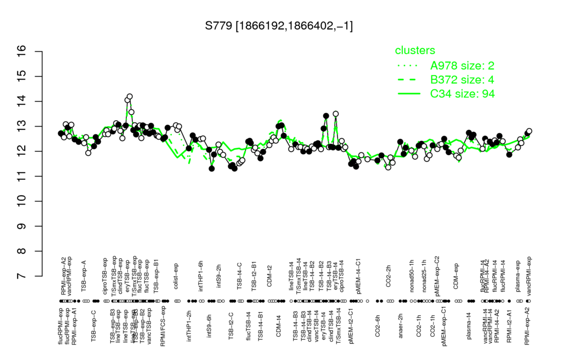Screen dimensions: 562x351
Task: Click y-axis tick label 12
Action: click(22, 151)
